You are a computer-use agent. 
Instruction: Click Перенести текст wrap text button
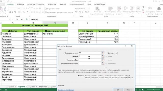tap(52, 9)
